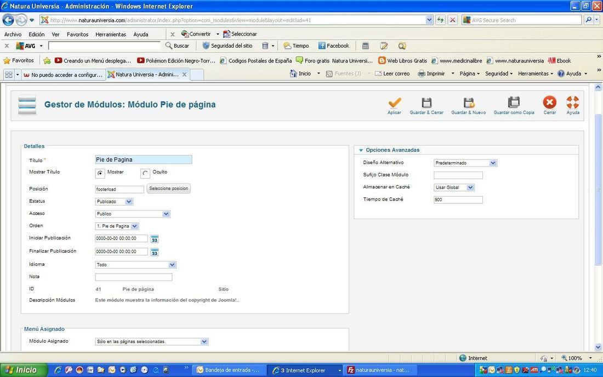
Task: Open www.medicinalibre favorite link
Action: (x=457, y=61)
